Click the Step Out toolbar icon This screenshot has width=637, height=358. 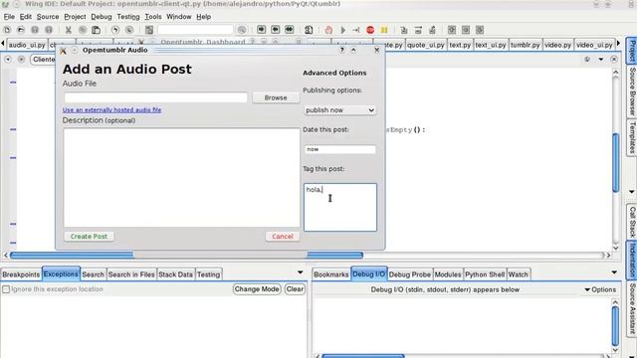(x=432, y=30)
